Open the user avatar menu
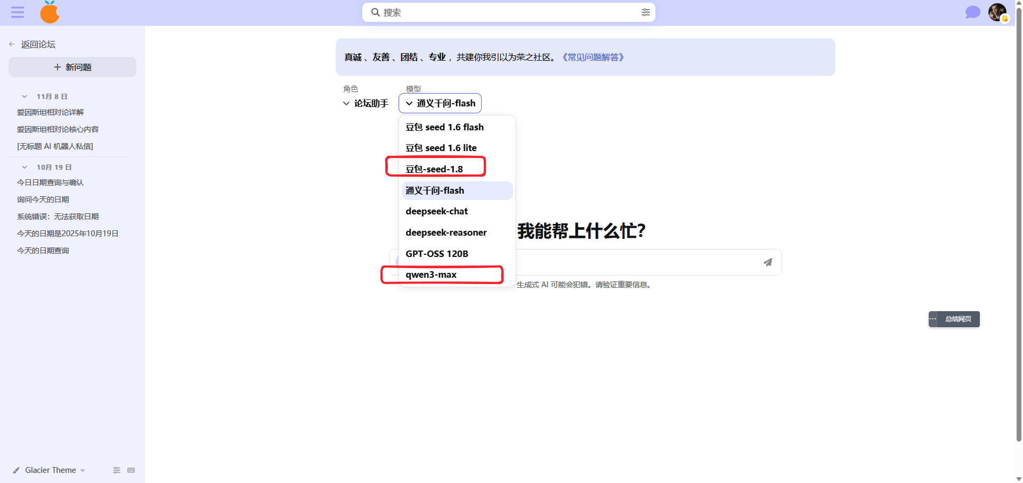The height and width of the screenshot is (483, 1023). (x=997, y=12)
